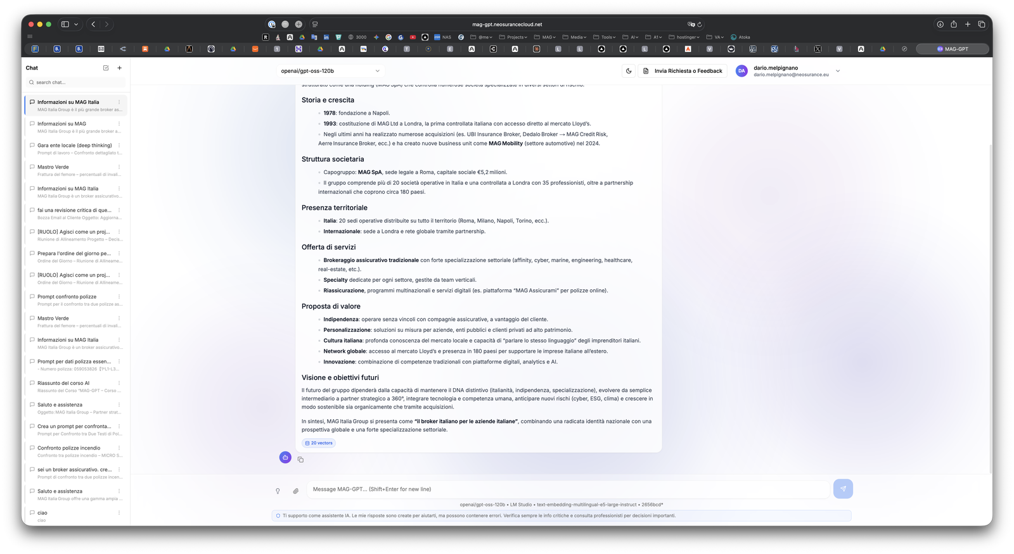The image size is (1014, 554).
Task: Open a new browser tab with plus
Action: [968, 24]
